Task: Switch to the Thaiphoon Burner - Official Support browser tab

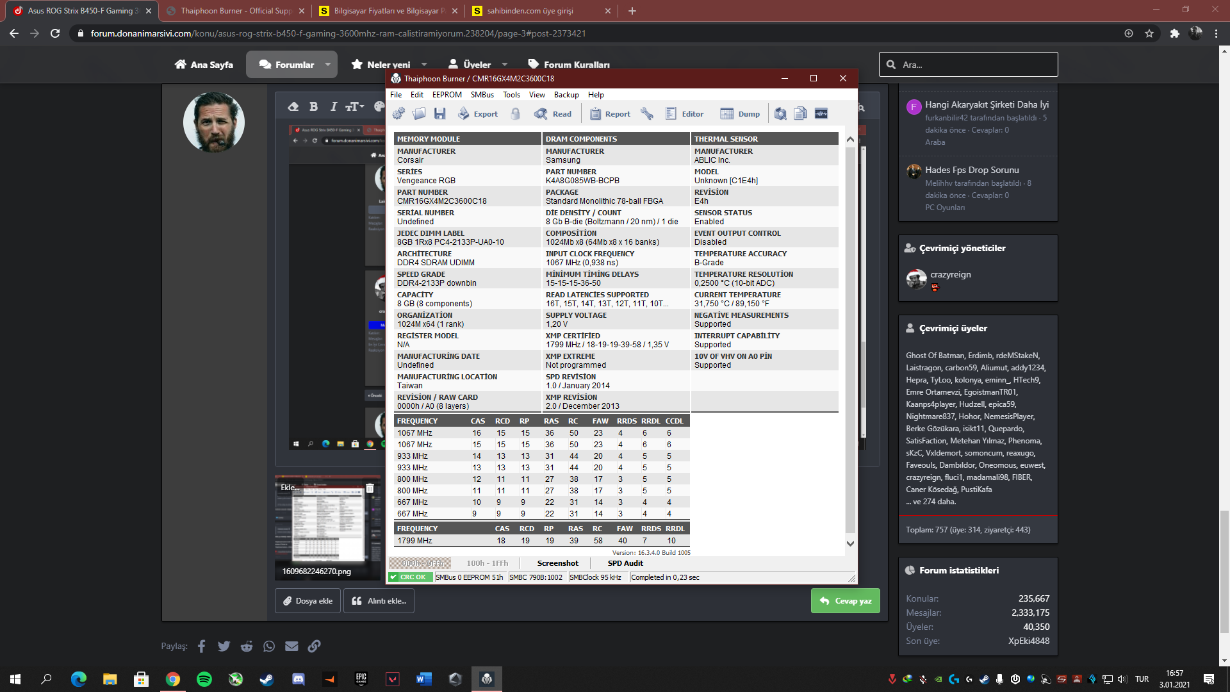Action: [x=236, y=11]
